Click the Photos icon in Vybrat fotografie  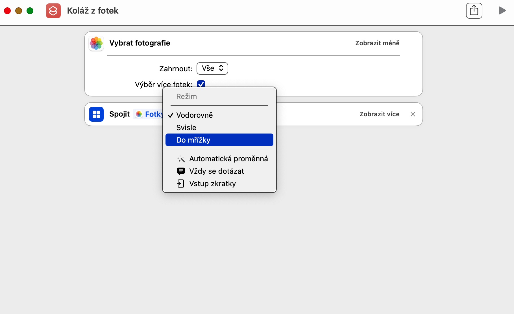96,43
